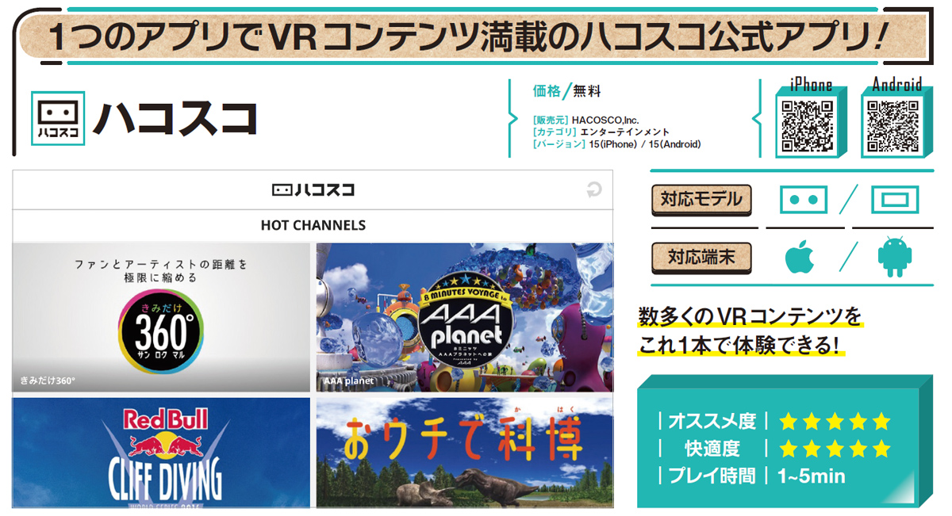Click the 対応モデル label

tap(701, 199)
